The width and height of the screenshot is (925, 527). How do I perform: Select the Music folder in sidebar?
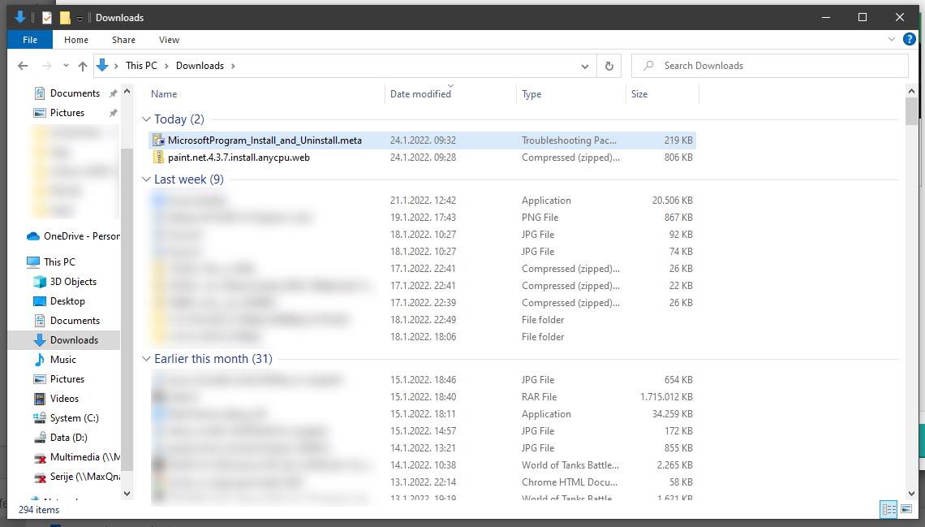pos(62,360)
